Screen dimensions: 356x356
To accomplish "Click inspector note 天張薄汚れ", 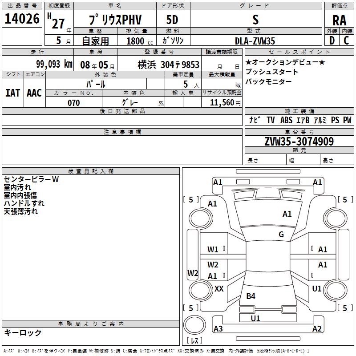I will (20, 211).
